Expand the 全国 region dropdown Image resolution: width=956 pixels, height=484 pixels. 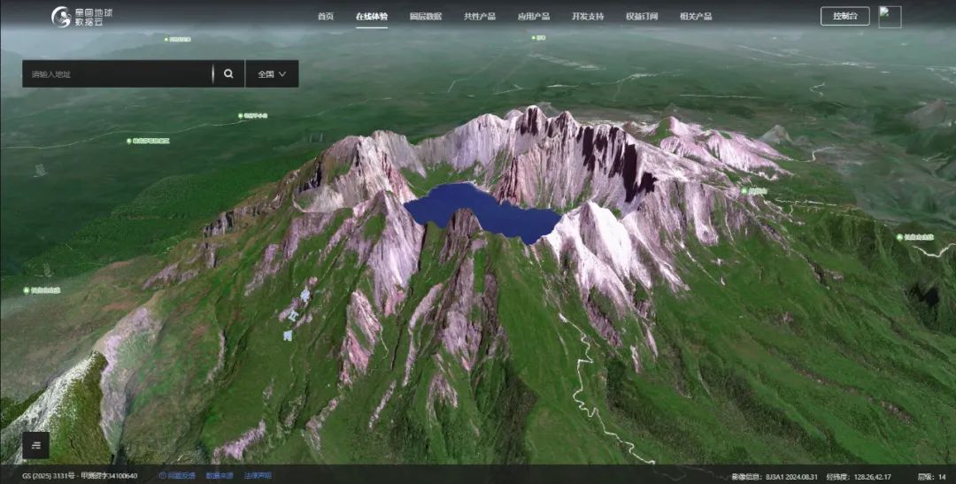click(x=272, y=74)
